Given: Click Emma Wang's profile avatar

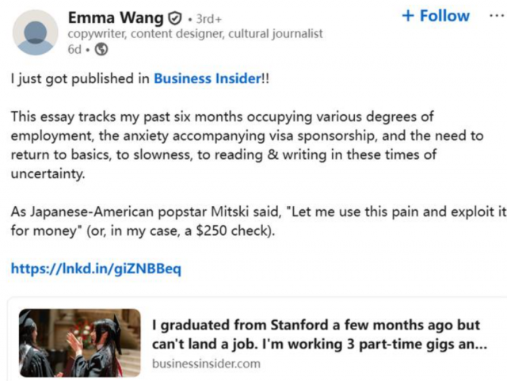Looking at the screenshot, I should [x=36, y=32].
